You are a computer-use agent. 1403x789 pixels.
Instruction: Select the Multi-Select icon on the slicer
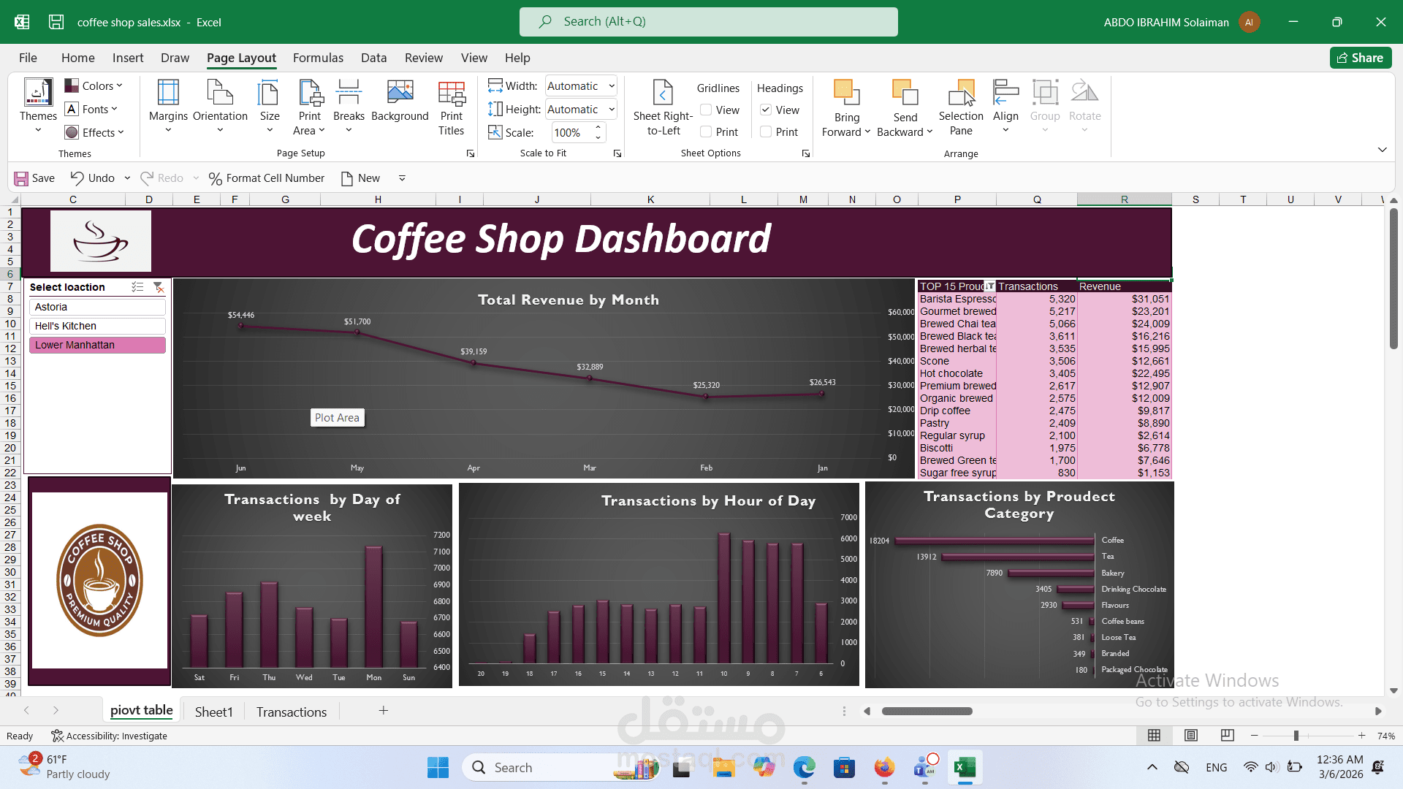tap(137, 287)
